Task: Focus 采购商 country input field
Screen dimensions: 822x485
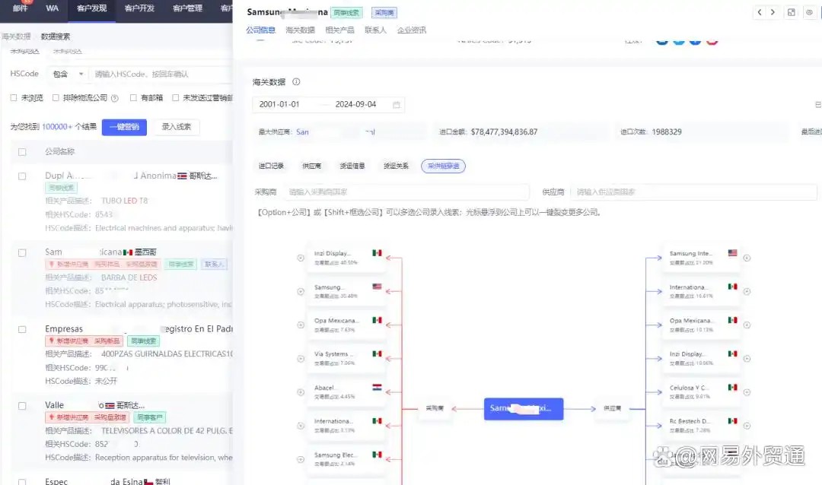Action: point(406,192)
